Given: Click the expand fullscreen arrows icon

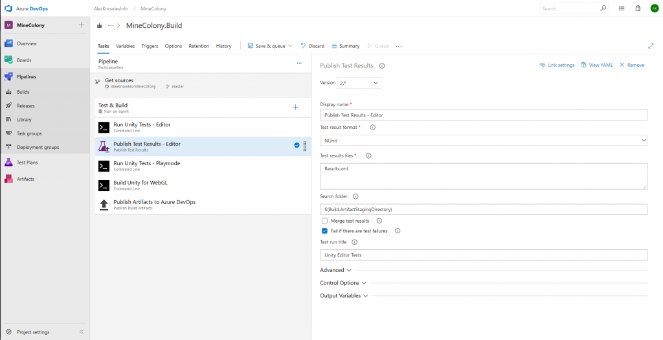Looking at the screenshot, I should coord(650,46).
